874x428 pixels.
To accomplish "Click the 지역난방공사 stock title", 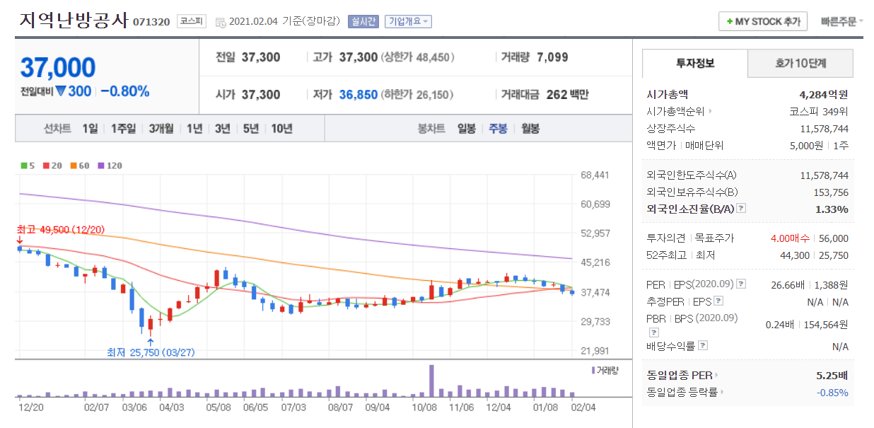I will tap(74, 20).
